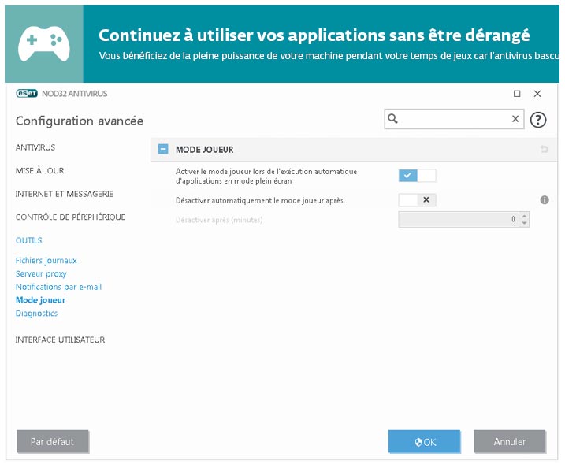Open the Mise à jour category
This screenshot has height=472, width=565.
pos(39,170)
